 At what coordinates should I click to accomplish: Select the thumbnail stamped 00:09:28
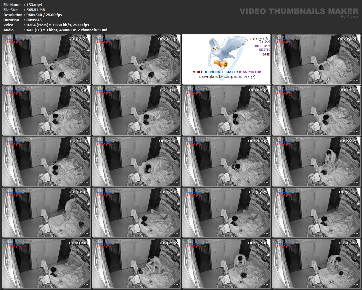[316, 59]
